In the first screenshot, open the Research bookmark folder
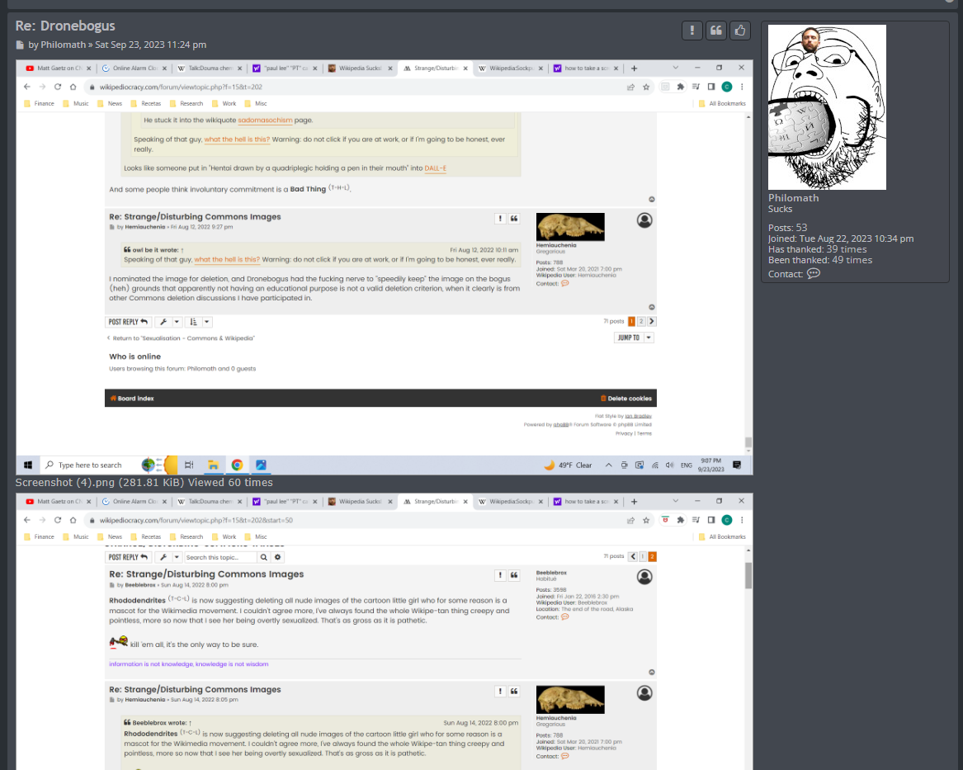The image size is (963, 770). click(x=186, y=104)
